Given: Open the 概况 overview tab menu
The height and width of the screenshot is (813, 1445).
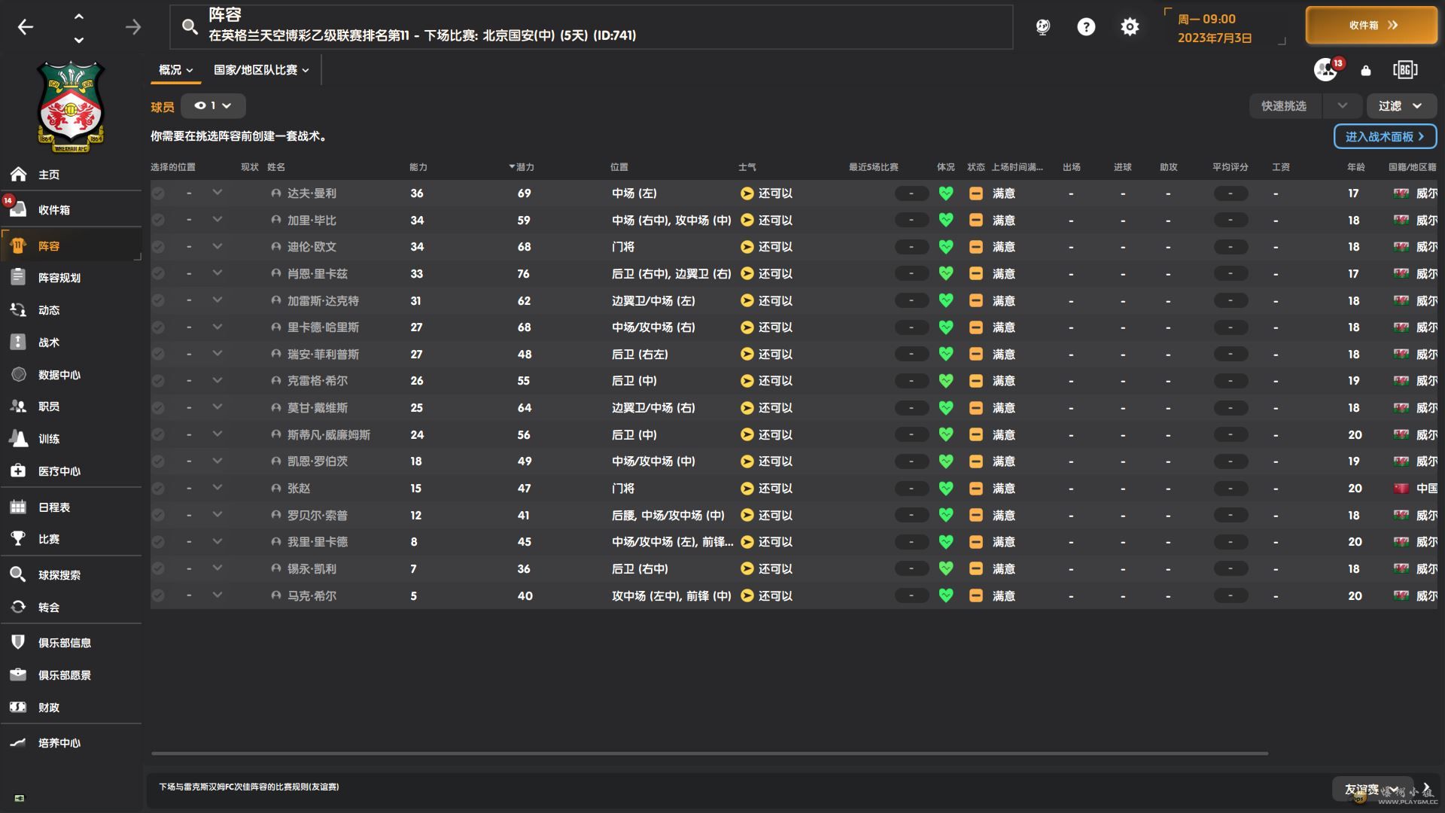Looking at the screenshot, I should (175, 70).
